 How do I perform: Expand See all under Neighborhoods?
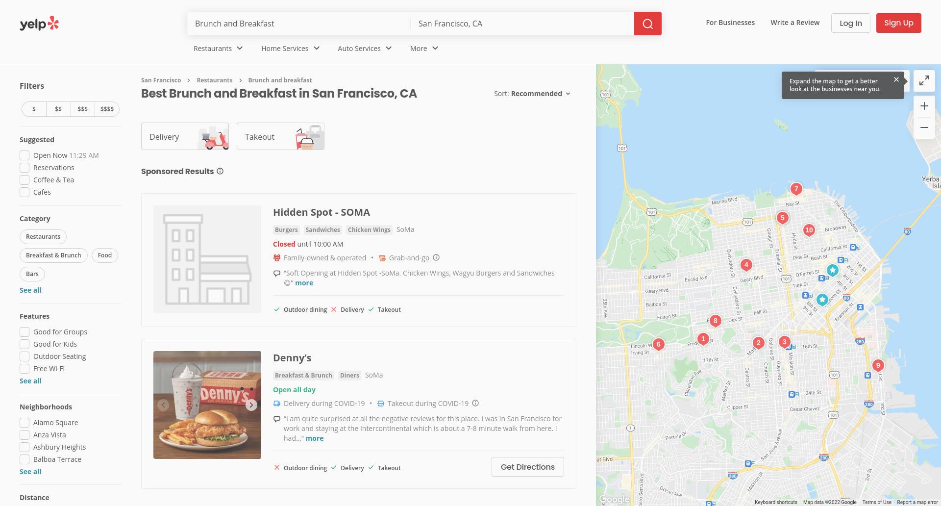point(30,472)
